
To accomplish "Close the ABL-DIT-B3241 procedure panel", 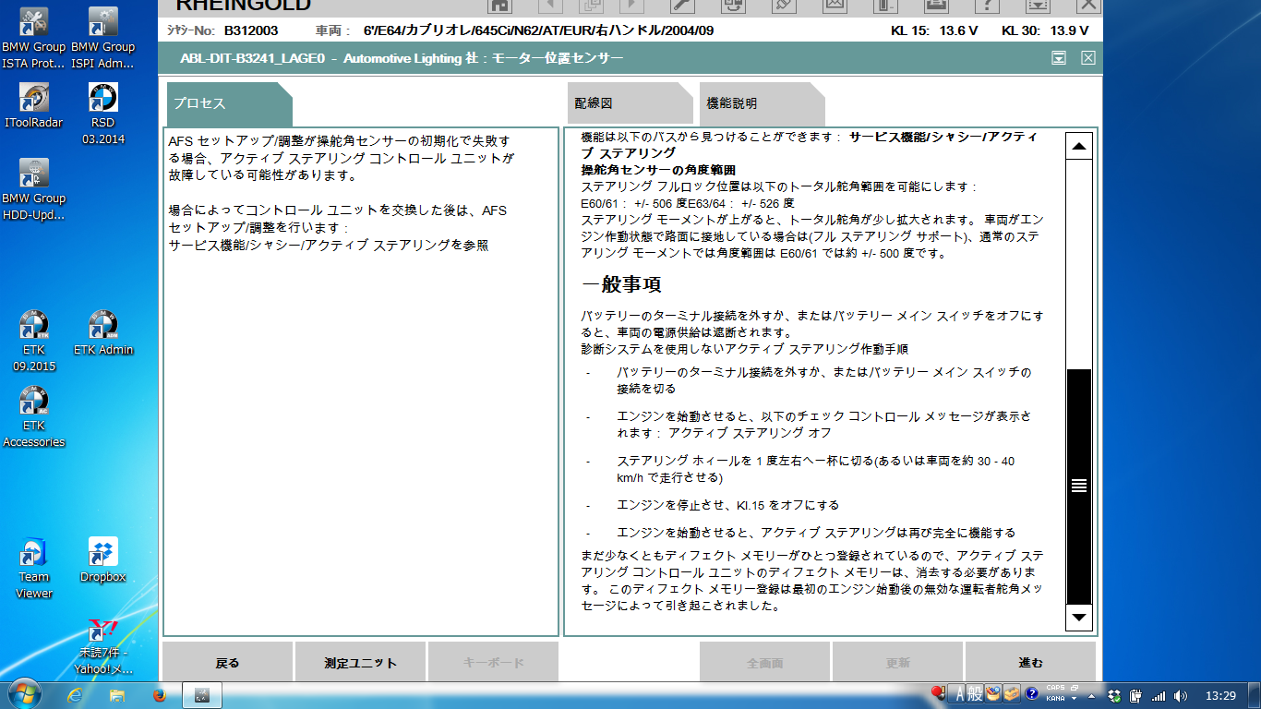I will click(x=1088, y=58).
